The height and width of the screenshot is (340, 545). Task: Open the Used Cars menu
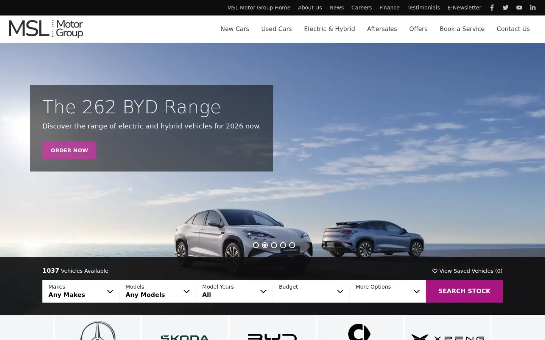click(276, 29)
